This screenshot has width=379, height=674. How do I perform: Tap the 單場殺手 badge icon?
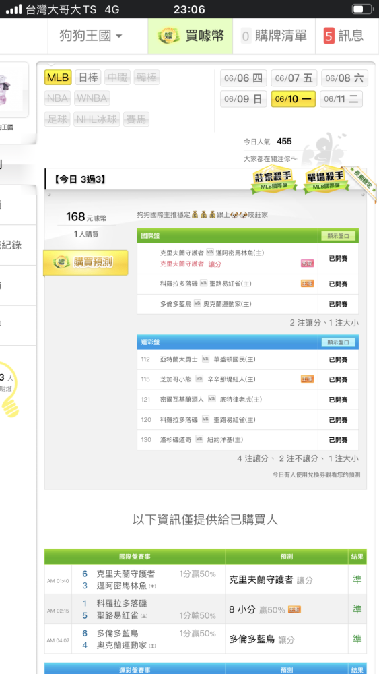(326, 179)
